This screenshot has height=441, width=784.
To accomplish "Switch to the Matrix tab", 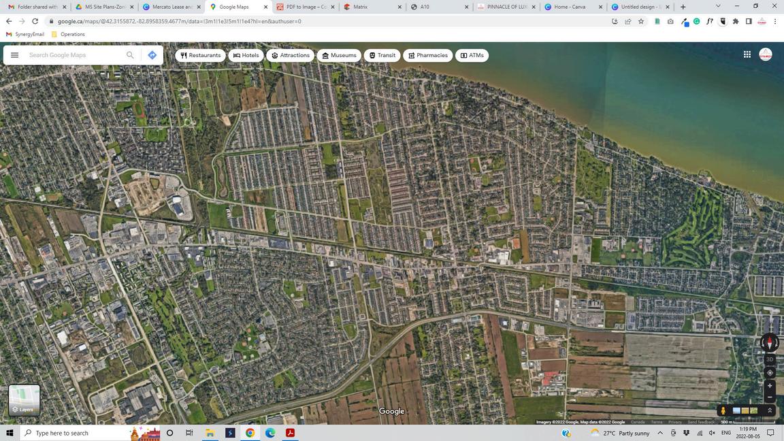I will [x=371, y=7].
